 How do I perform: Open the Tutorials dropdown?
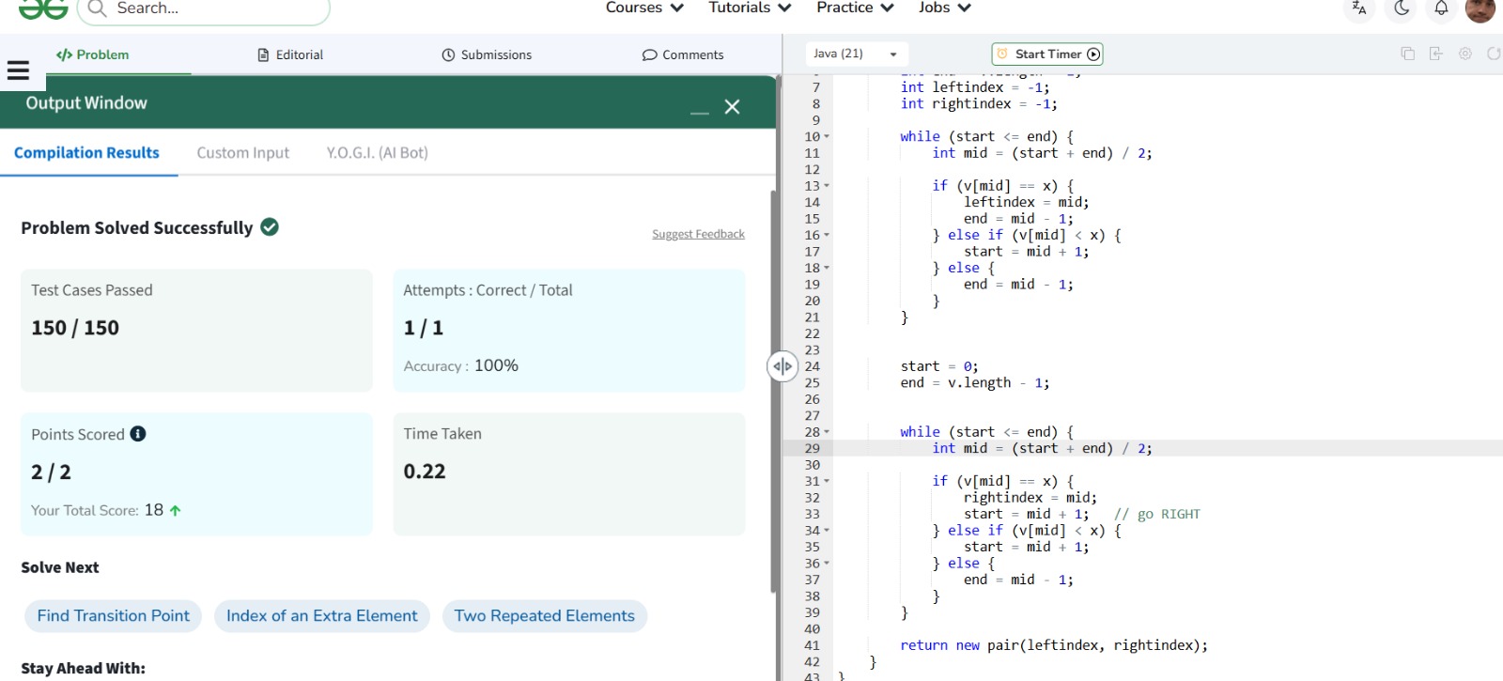[x=750, y=8]
